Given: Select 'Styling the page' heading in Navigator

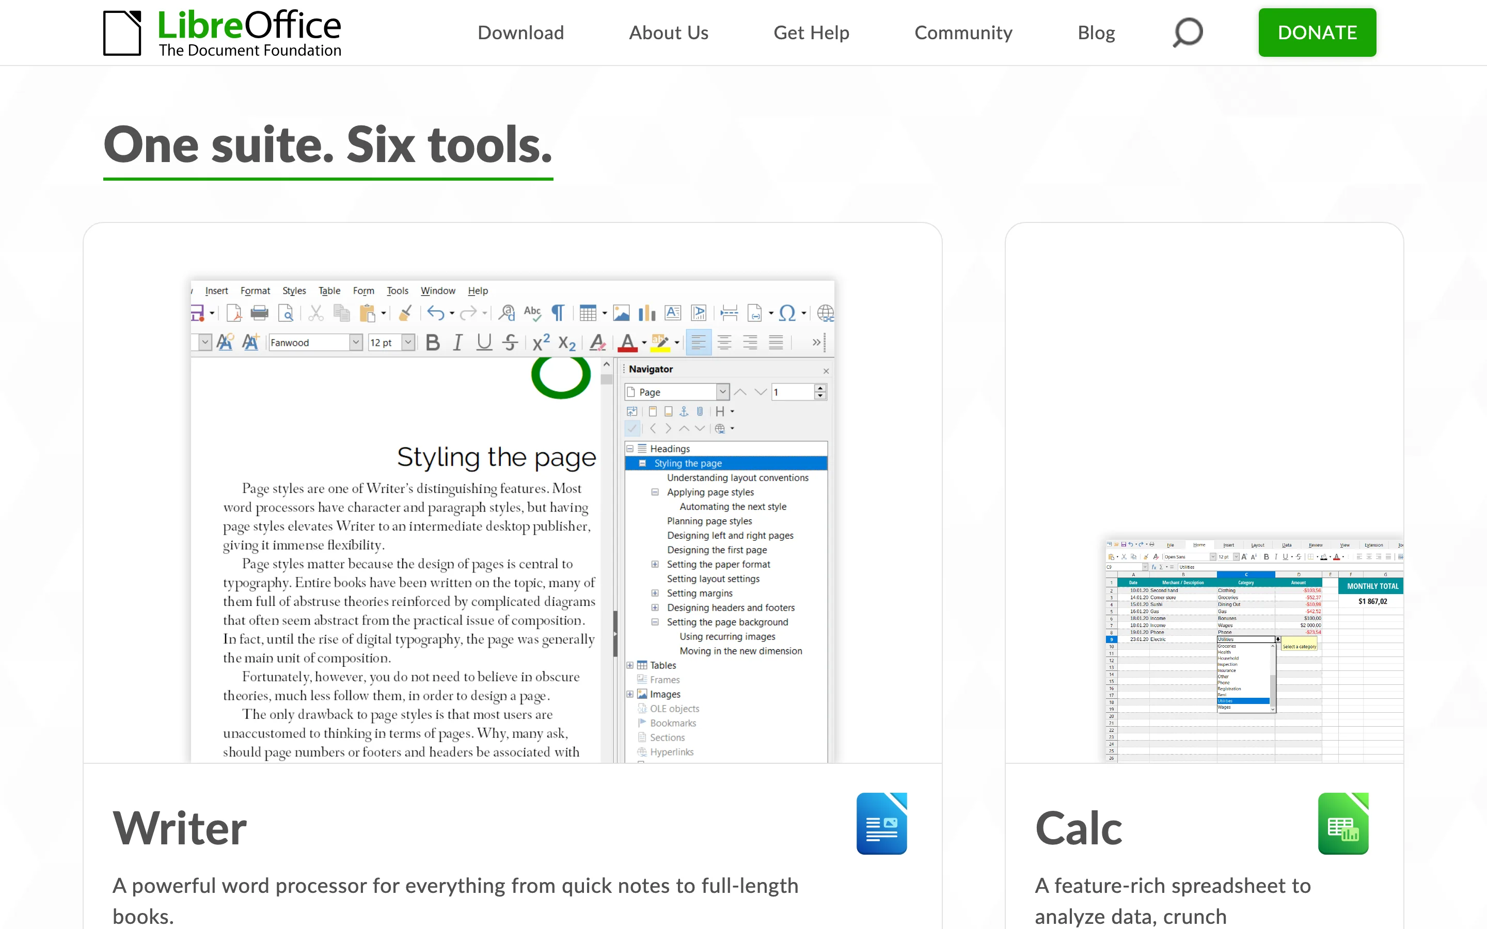Looking at the screenshot, I should coord(725,463).
